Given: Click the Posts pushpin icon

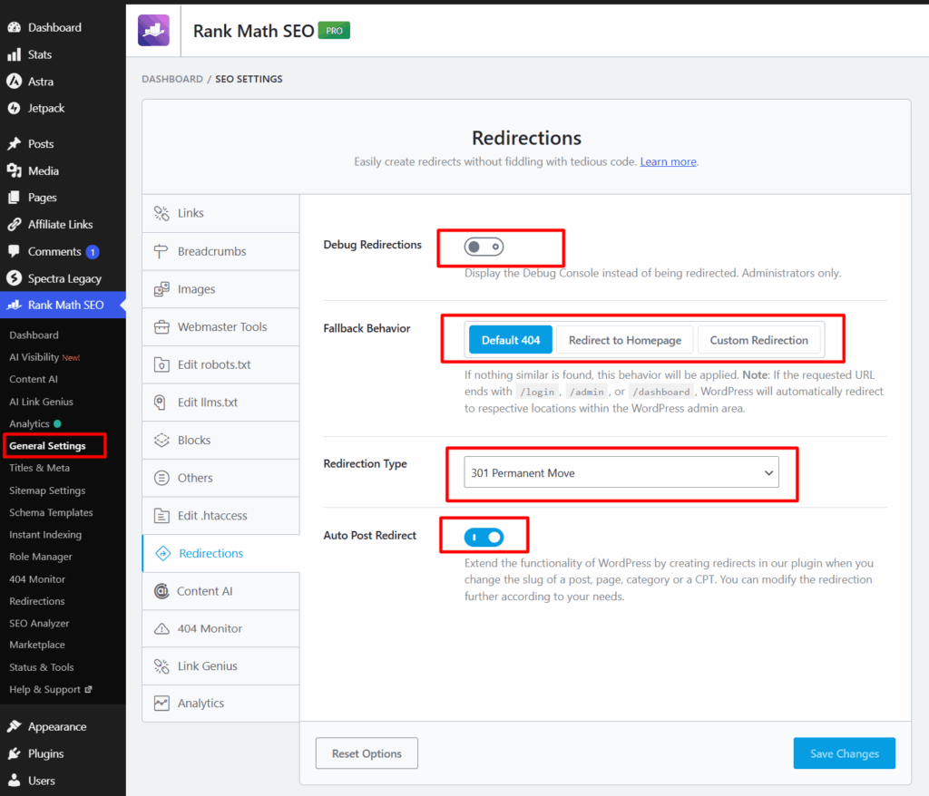Looking at the screenshot, I should [x=15, y=144].
